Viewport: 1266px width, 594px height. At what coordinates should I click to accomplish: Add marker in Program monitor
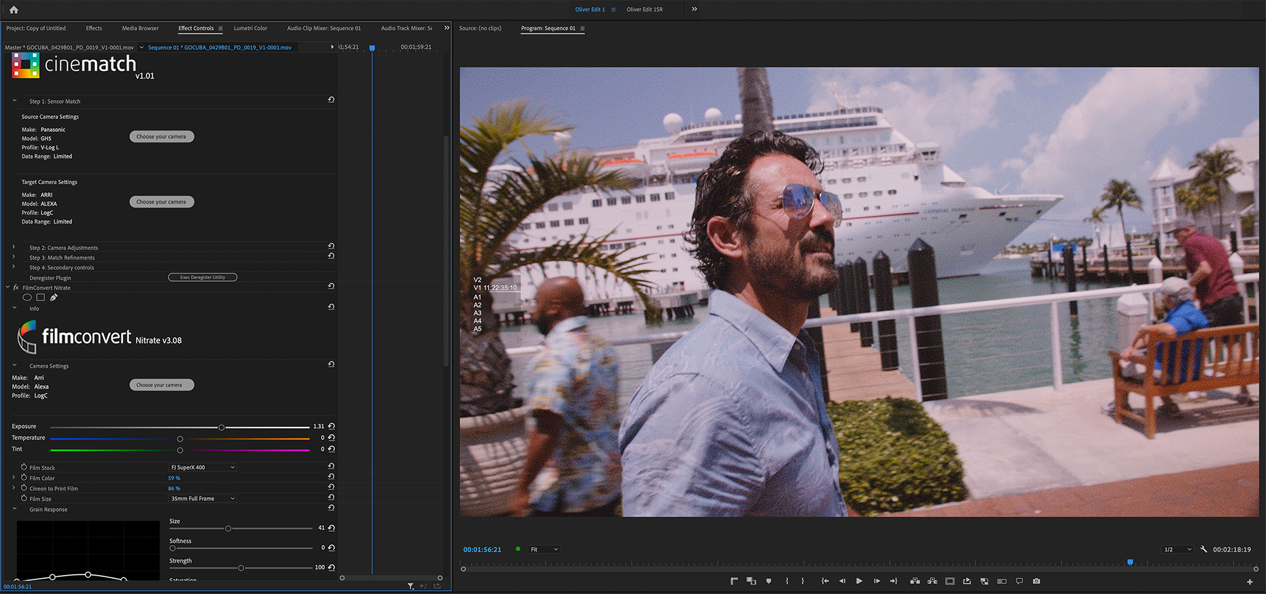768,581
